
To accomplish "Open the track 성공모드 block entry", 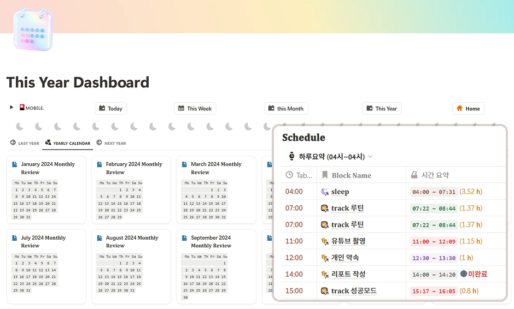I will point(354,290).
